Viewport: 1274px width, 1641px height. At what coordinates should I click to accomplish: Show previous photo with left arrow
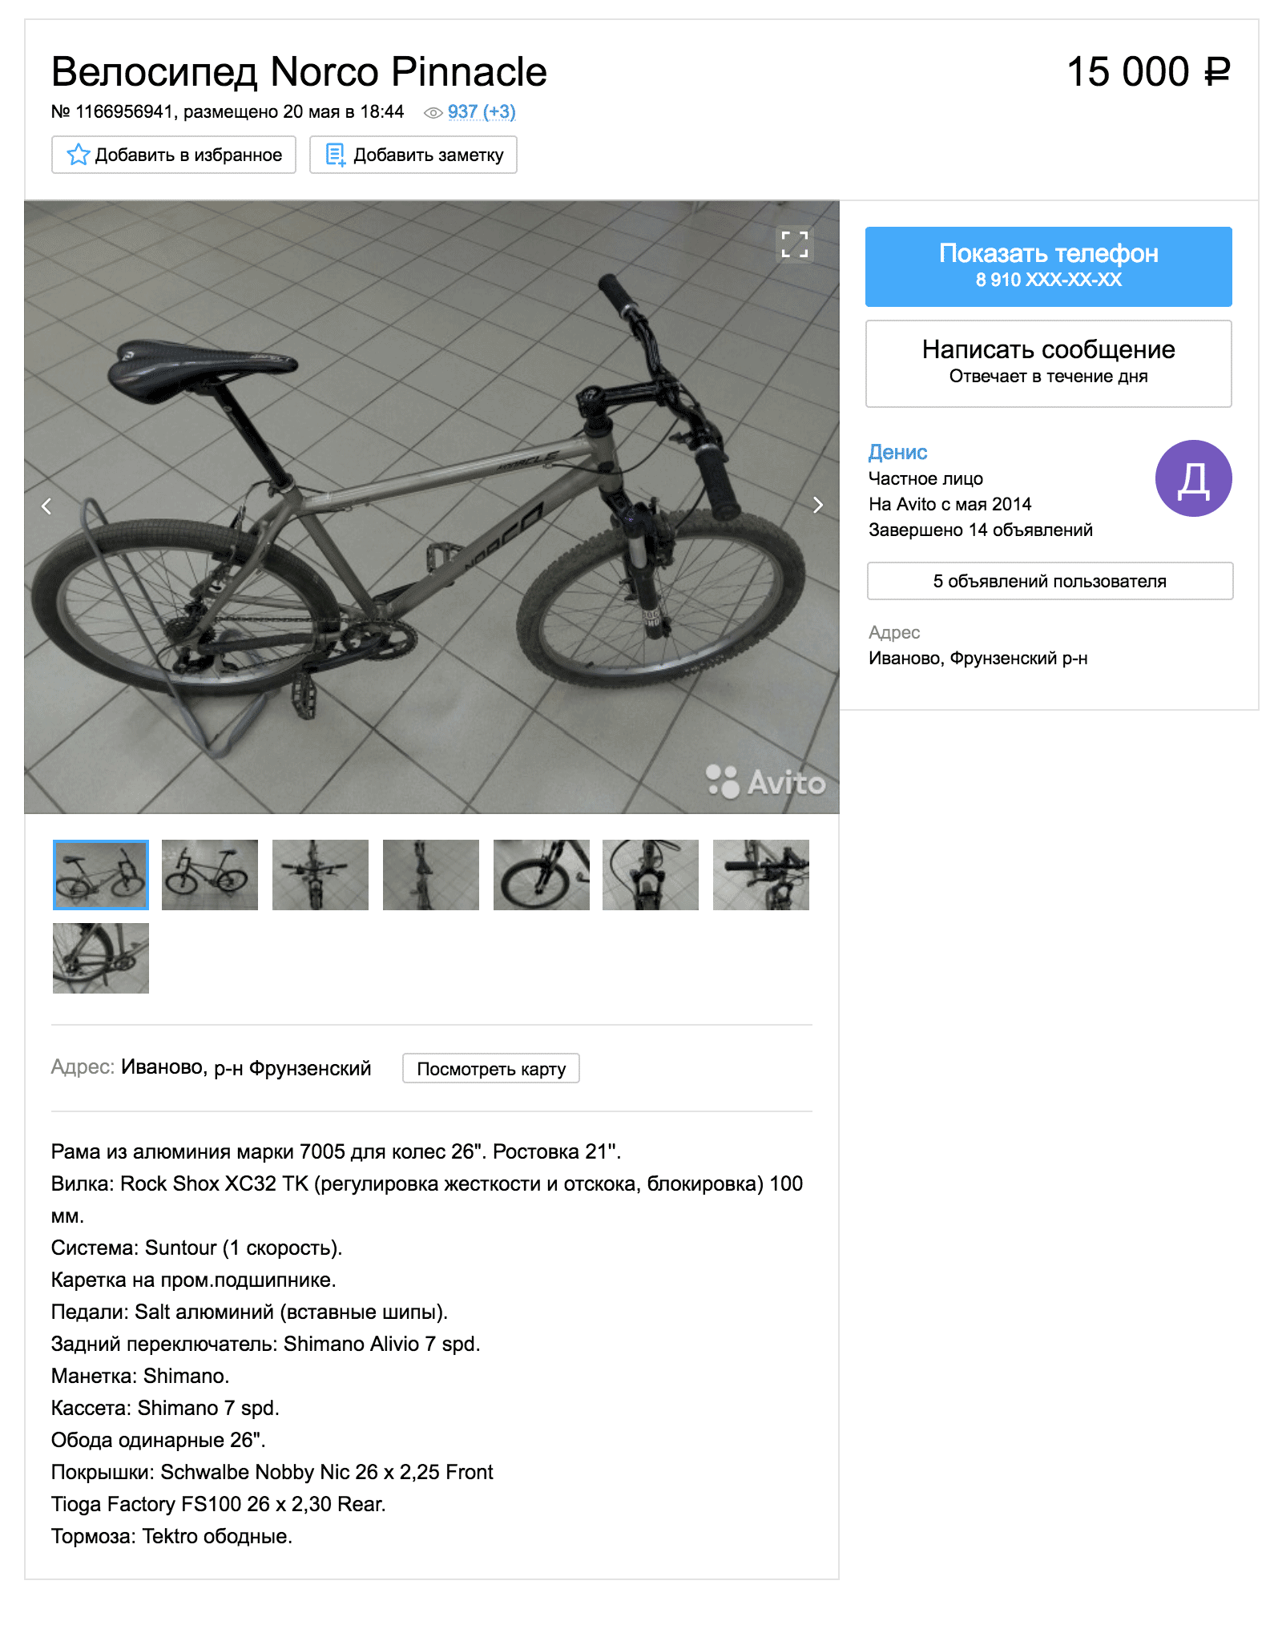(46, 506)
